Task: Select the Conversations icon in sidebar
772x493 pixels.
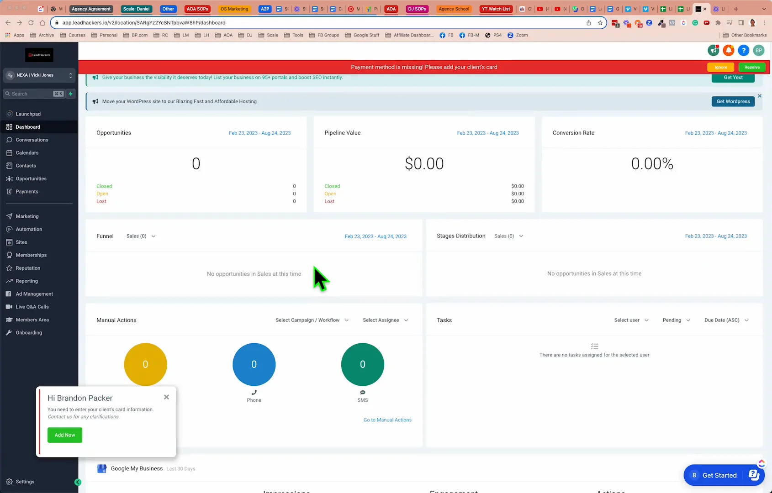Action: coord(10,140)
